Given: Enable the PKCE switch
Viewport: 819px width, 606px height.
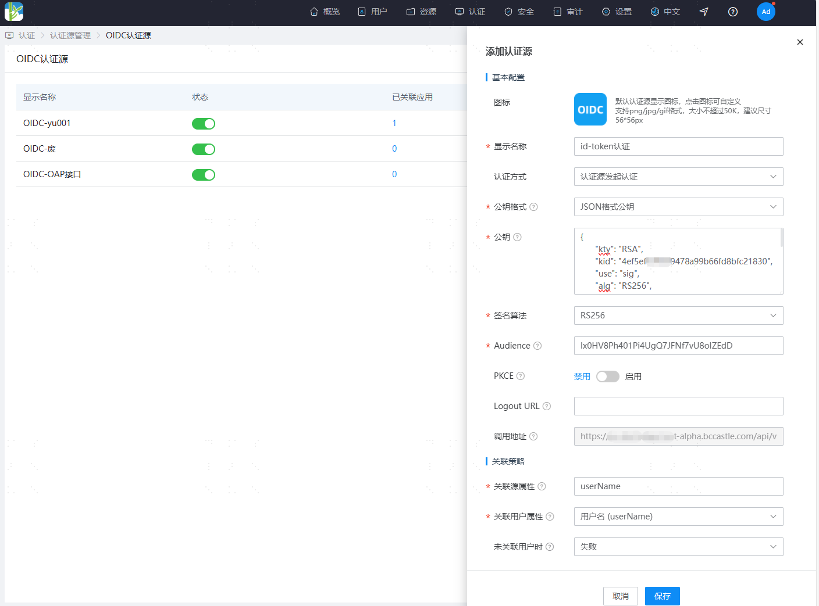Looking at the screenshot, I should [x=607, y=376].
